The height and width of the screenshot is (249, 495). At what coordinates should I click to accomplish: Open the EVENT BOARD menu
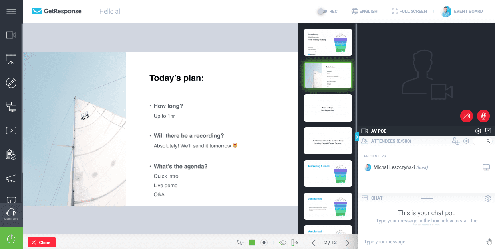pyautogui.click(x=463, y=11)
